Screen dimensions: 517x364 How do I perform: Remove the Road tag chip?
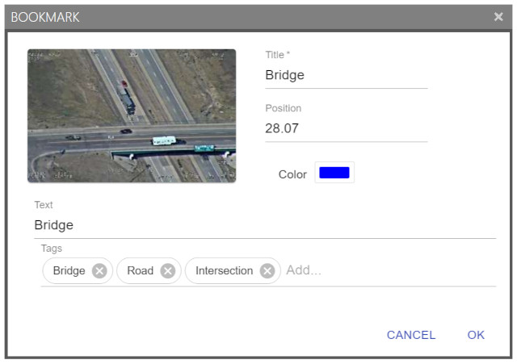click(168, 271)
